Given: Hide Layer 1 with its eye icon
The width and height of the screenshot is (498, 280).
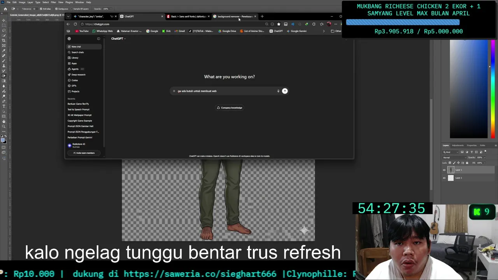Looking at the screenshot, I should 444,170.
